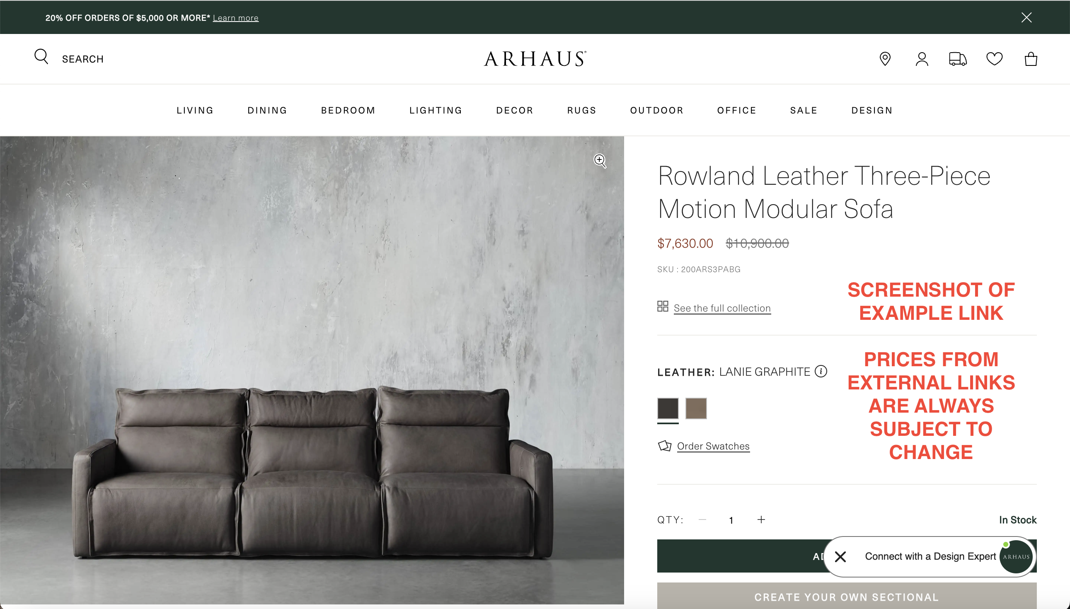Image resolution: width=1070 pixels, height=609 pixels.
Task: Open the wishlist heart icon
Action: (994, 59)
